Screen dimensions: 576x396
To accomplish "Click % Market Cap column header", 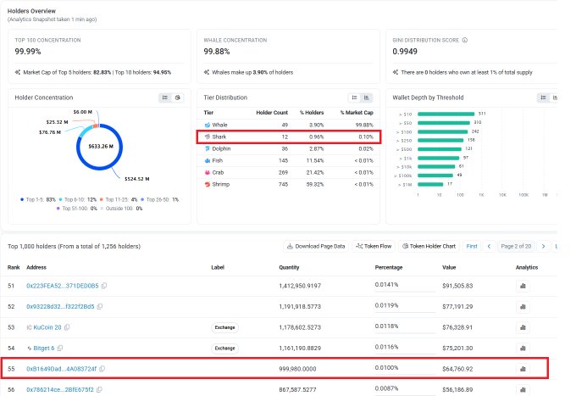I will pos(357,113).
